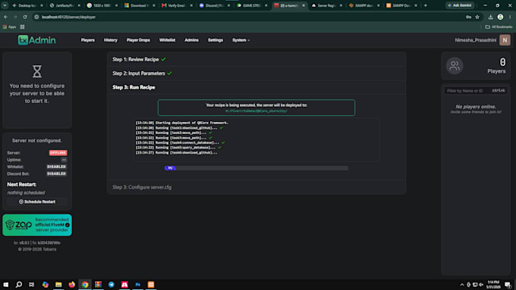Open Chrome three-dot menu
Image resolution: width=516 pixels, height=290 pixels.
510,17
